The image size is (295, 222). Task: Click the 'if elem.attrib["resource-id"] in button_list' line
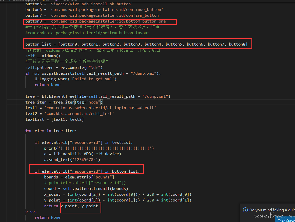tap(87, 171)
